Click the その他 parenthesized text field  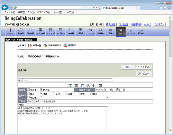click(74, 97)
